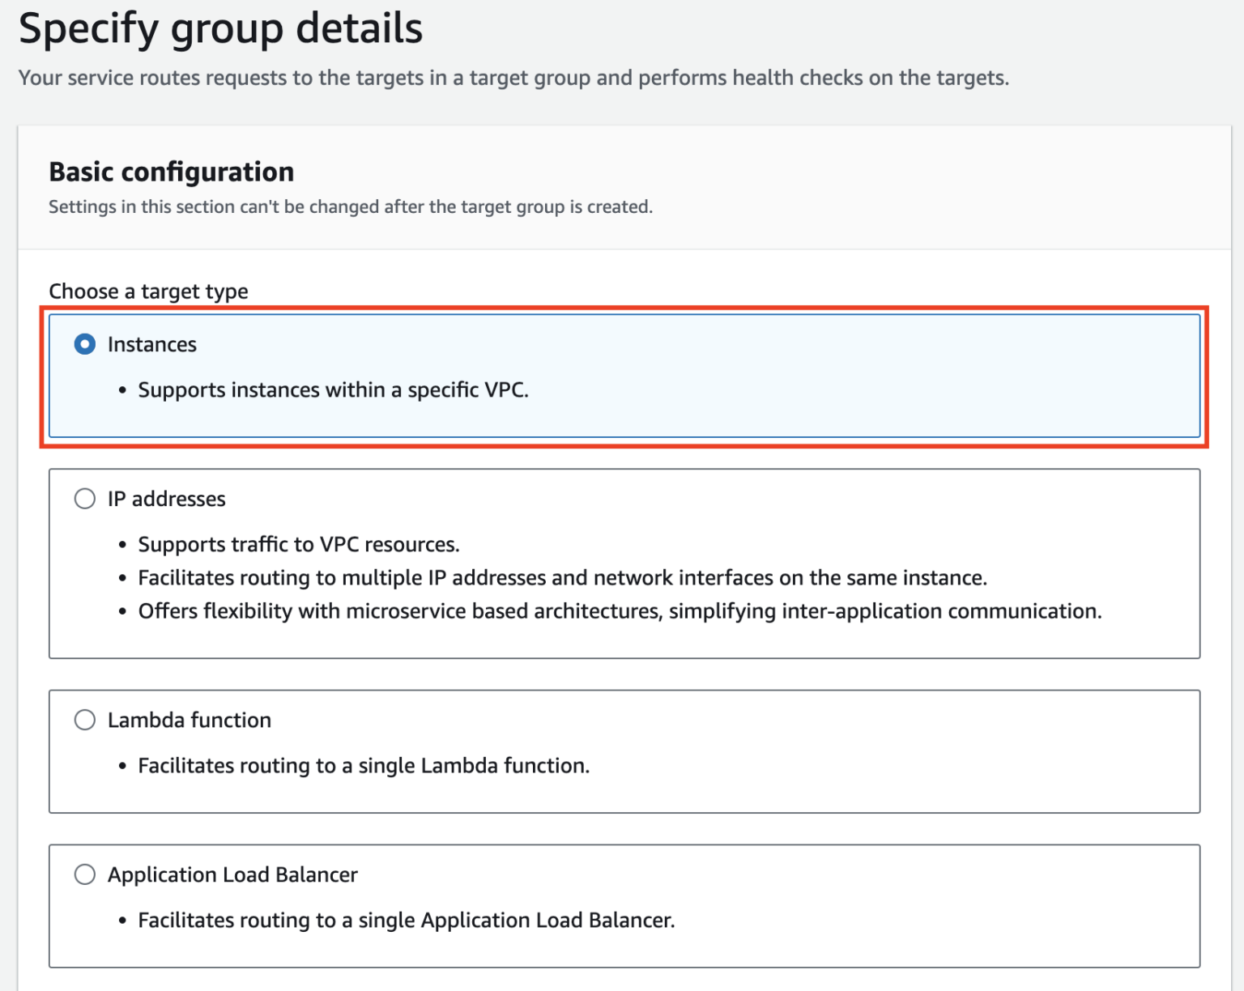
Task: Select the Instances target type radio button
Action: coord(84,343)
